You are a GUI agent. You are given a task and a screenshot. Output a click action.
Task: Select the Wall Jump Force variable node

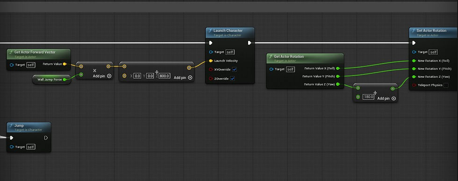coord(52,79)
